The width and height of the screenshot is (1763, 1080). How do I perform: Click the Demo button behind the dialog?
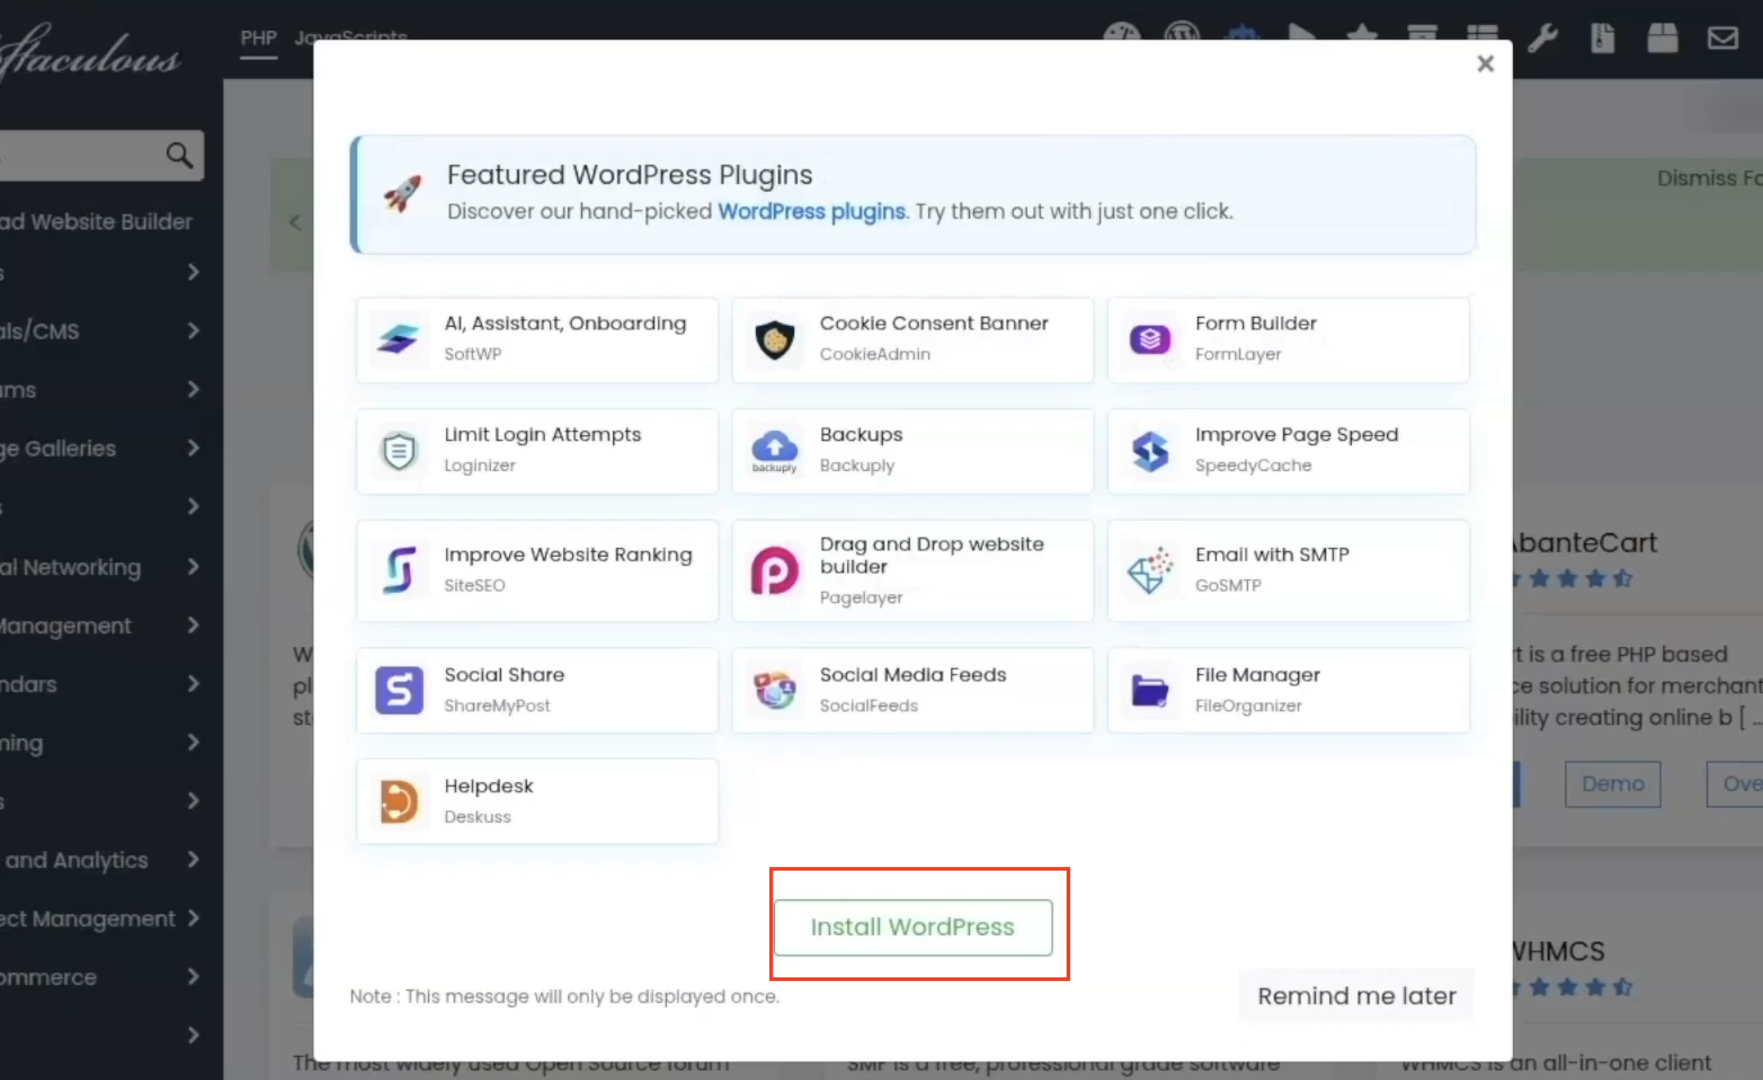coord(1612,784)
